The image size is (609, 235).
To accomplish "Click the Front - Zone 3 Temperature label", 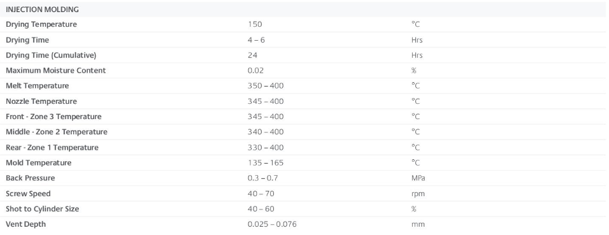I will (x=54, y=117).
